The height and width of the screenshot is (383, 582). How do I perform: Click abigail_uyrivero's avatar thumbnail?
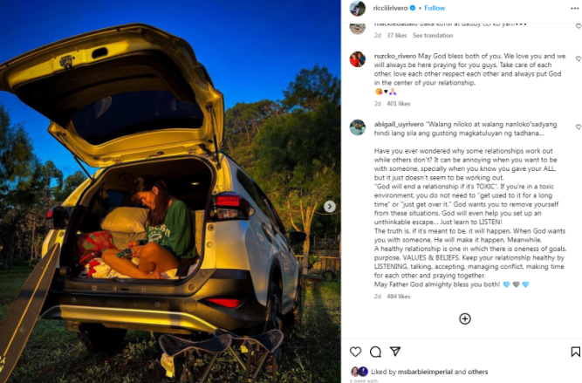tap(358, 127)
